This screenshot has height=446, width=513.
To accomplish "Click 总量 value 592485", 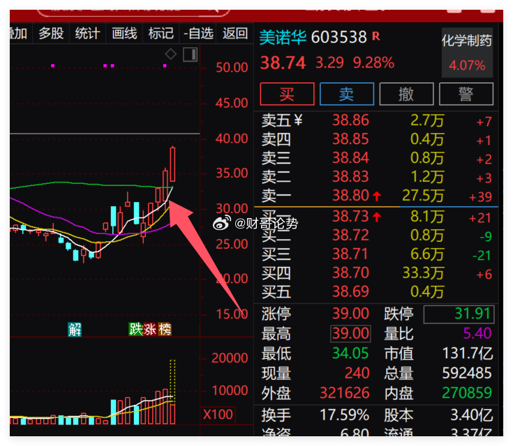I will tap(467, 373).
